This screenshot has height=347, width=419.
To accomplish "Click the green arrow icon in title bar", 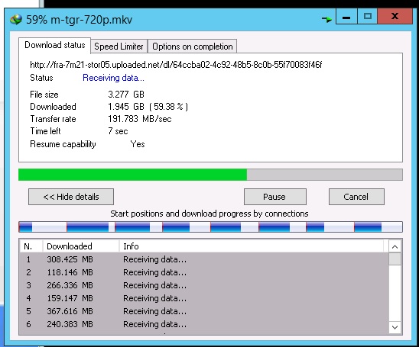I will (x=326, y=19).
